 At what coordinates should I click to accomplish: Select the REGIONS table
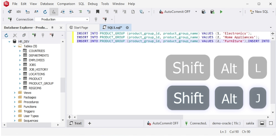coord(35,88)
